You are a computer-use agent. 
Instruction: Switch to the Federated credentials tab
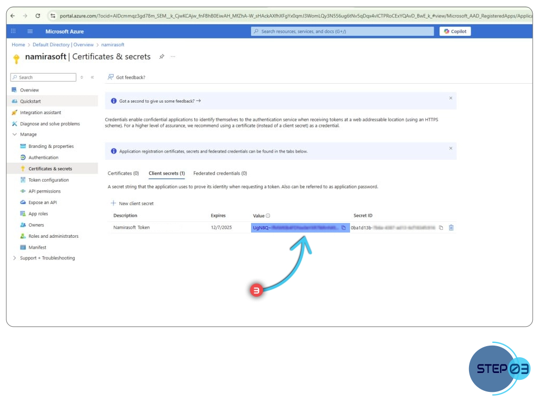[220, 173]
